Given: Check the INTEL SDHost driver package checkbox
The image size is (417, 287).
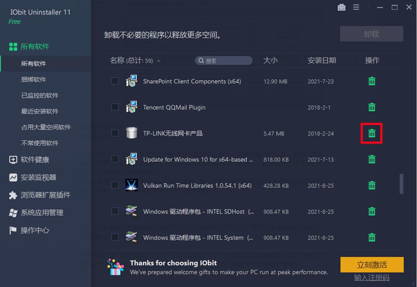Looking at the screenshot, I should tap(115, 211).
